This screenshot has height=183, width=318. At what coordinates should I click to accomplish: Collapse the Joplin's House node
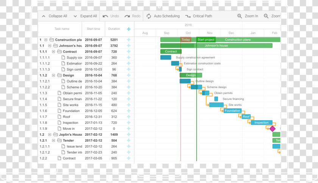pyautogui.click(x=50, y=135)
